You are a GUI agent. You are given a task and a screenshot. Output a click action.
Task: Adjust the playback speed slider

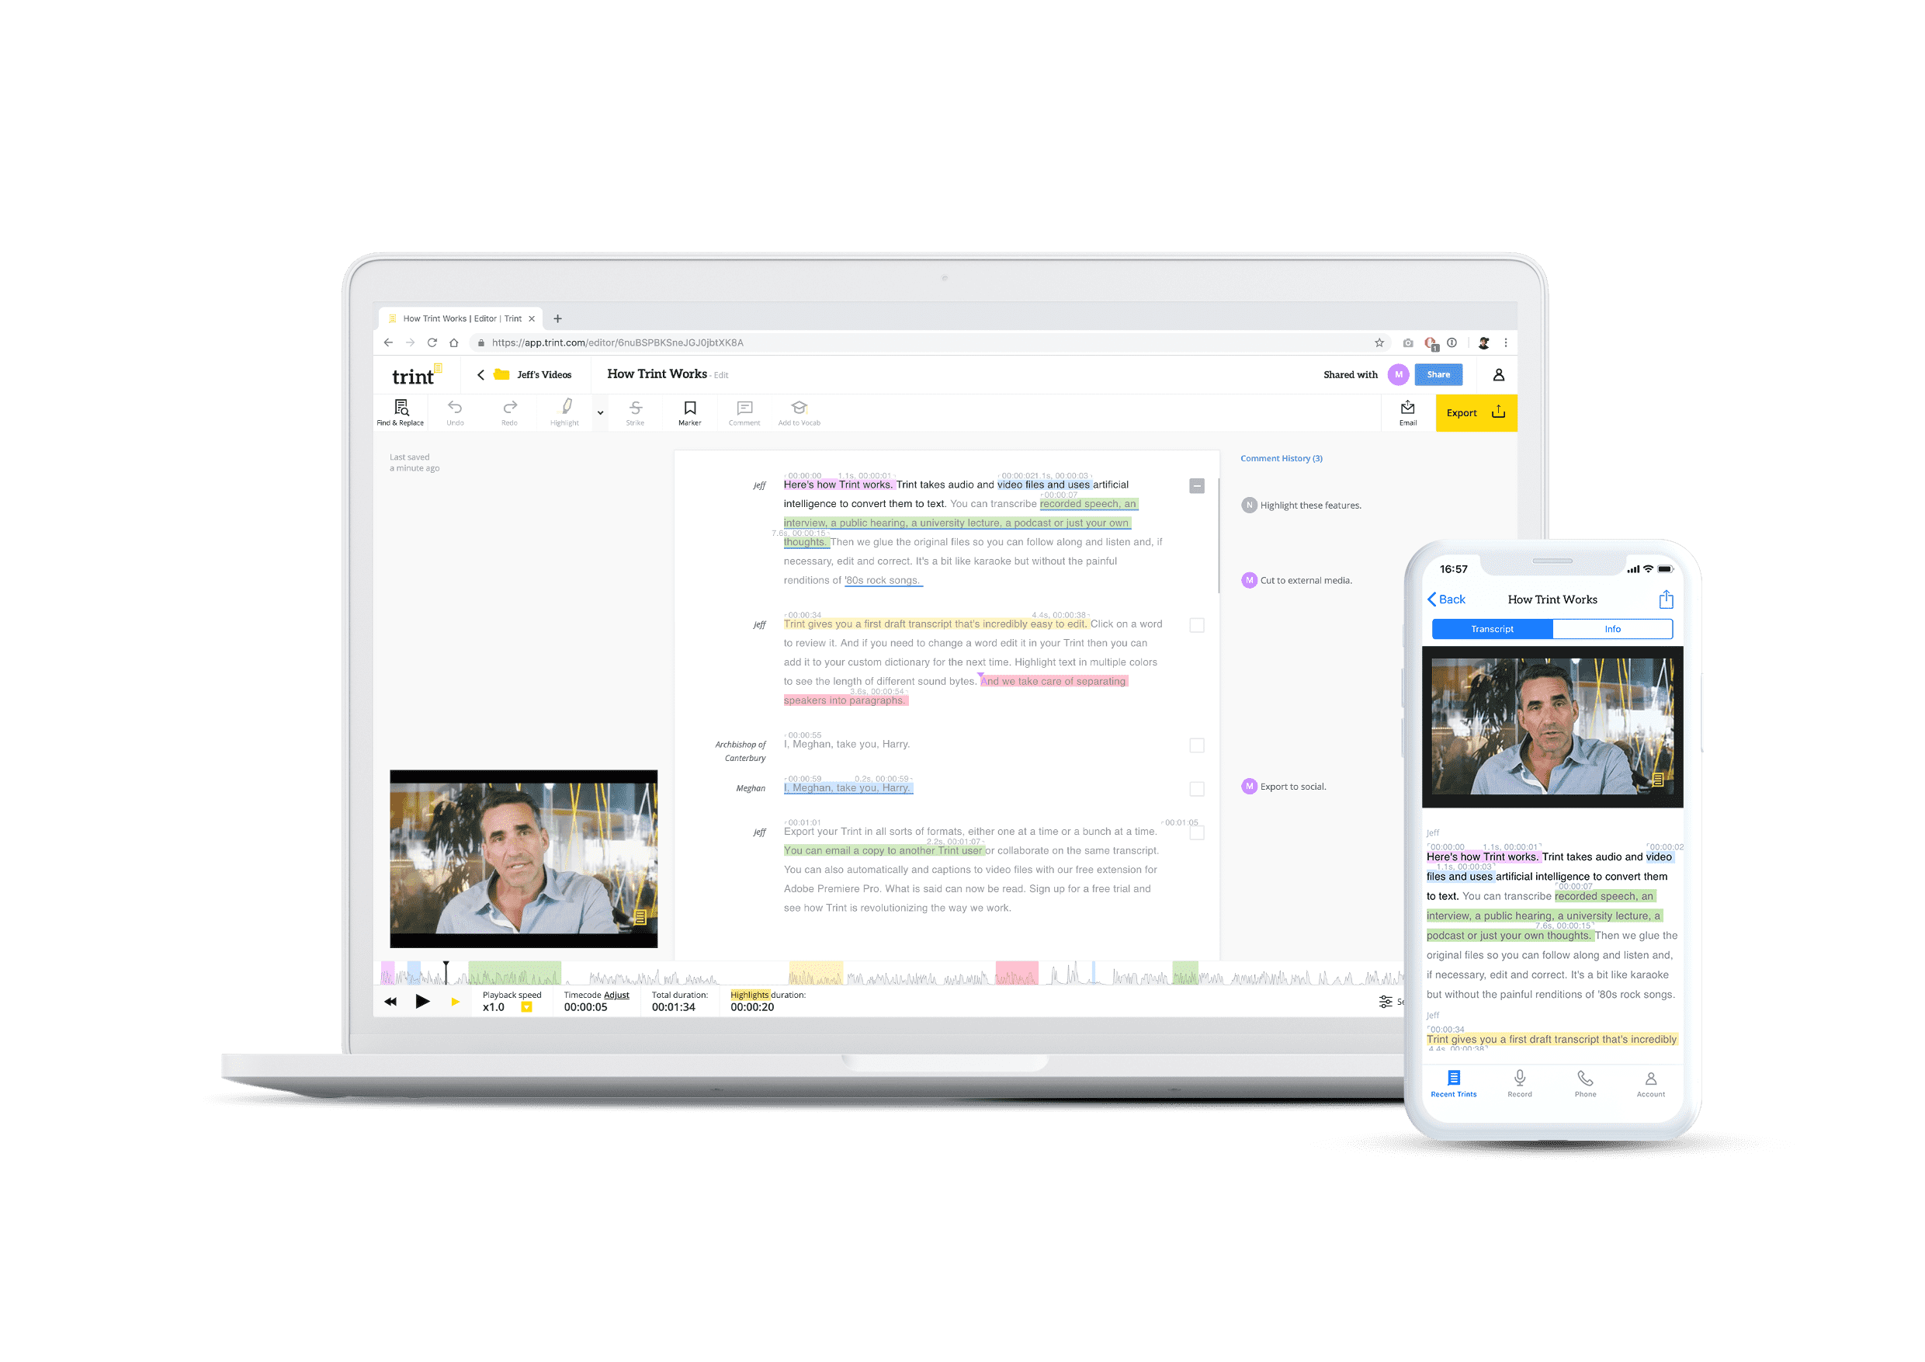[x=525, y=1009]
